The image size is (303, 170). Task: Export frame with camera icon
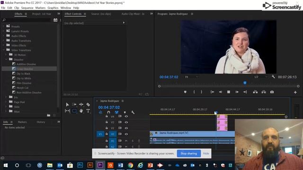click(272, 92)
